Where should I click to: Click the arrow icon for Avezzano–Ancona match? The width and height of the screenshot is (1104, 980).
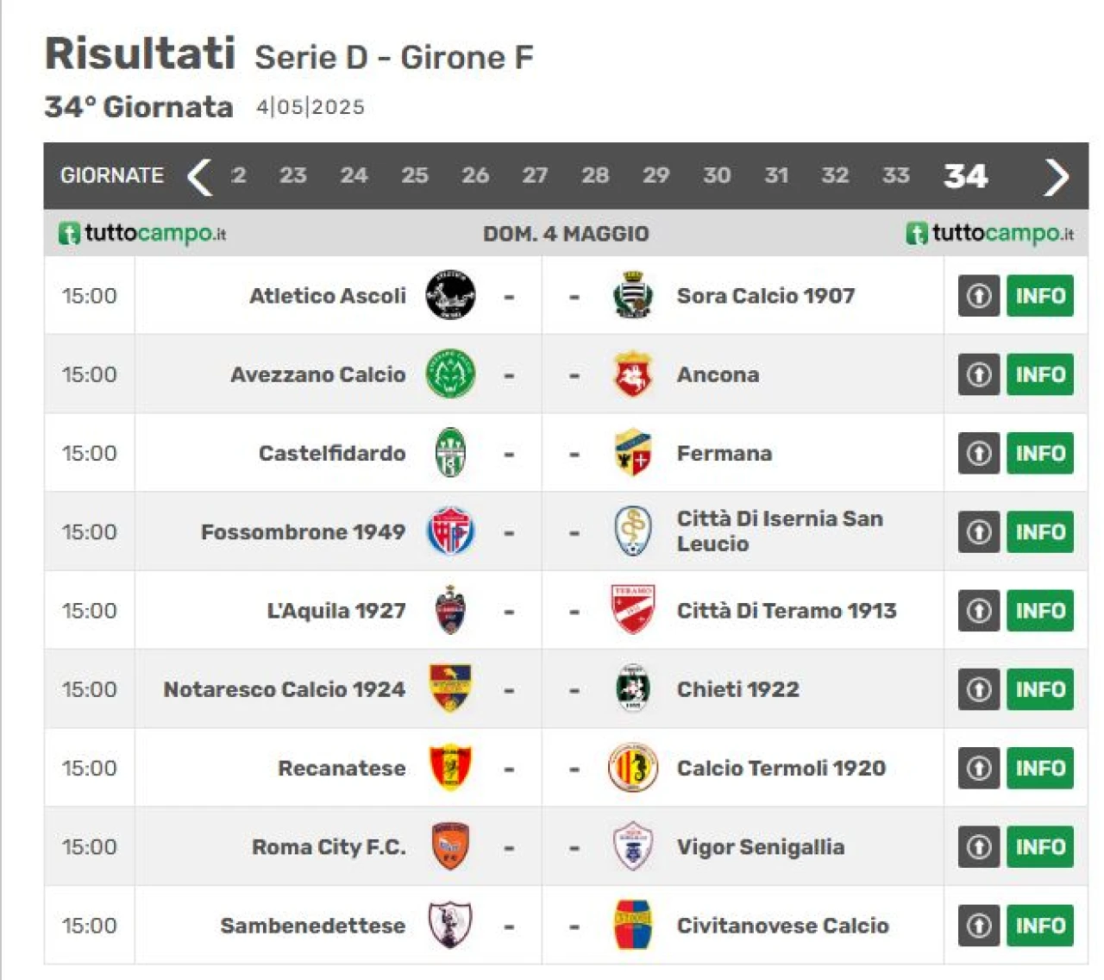click(x=979, y=374)
